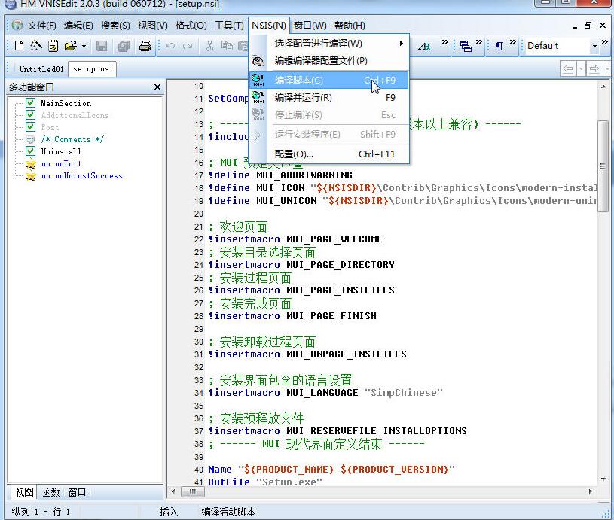Open the 视图(V) menu

click(x=152, y=26)
